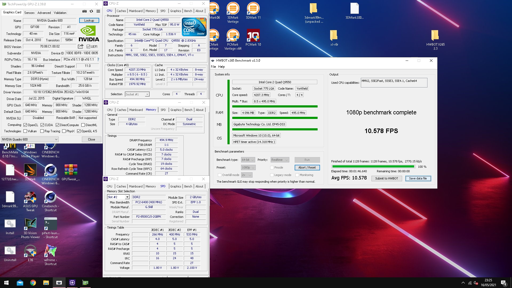Toggle the CUDA checkbox
Image resolution: width=512 pixels, height=288 pixels.
coord(42,125)
